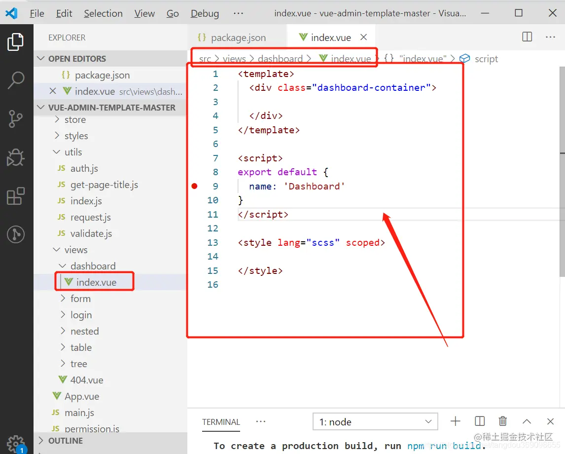Open the Explorer view in activity bar
This screenshot has height=454, width=565.
(x=15, y=42)
